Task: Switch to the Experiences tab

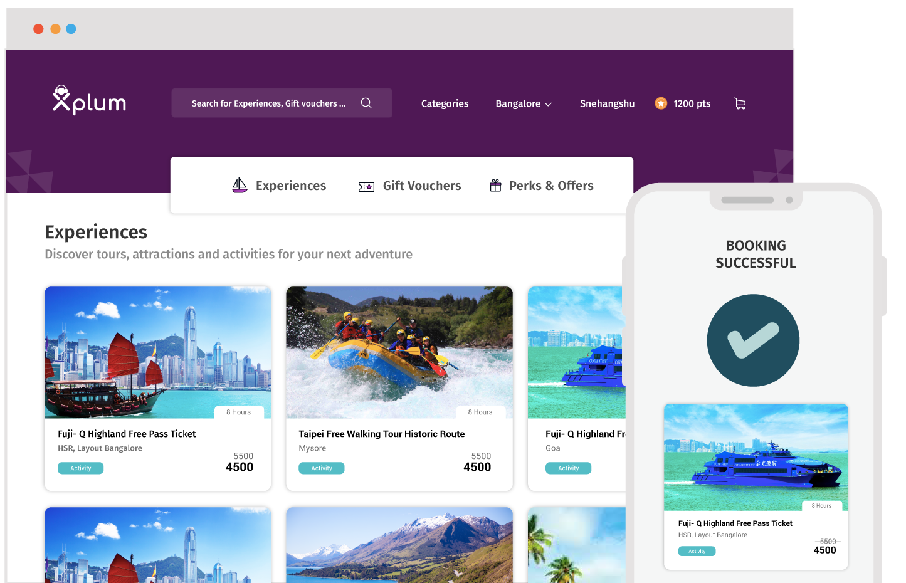Action: click(279, 186)
